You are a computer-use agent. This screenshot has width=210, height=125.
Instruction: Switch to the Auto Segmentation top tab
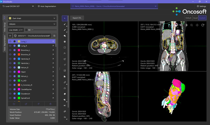(x=47, y=6)
